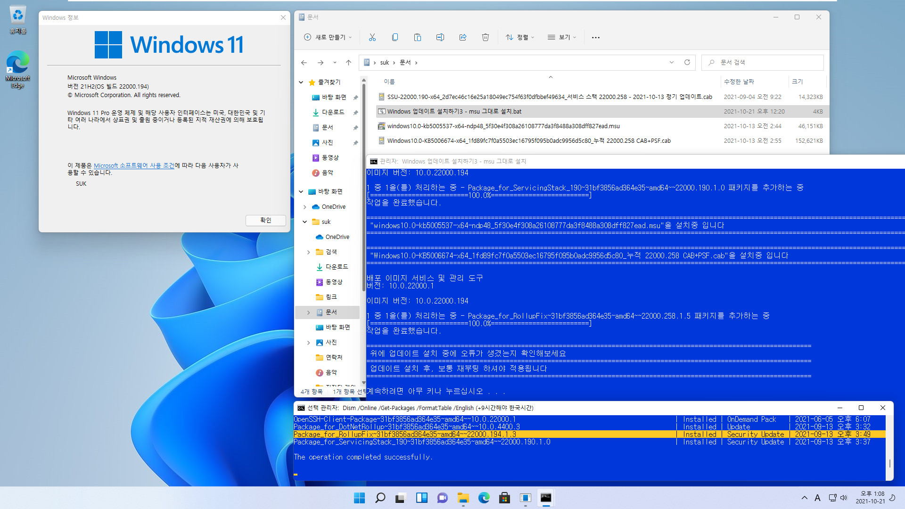
Task: Open Task View on taskbar
Action: (x=401, y=498)
